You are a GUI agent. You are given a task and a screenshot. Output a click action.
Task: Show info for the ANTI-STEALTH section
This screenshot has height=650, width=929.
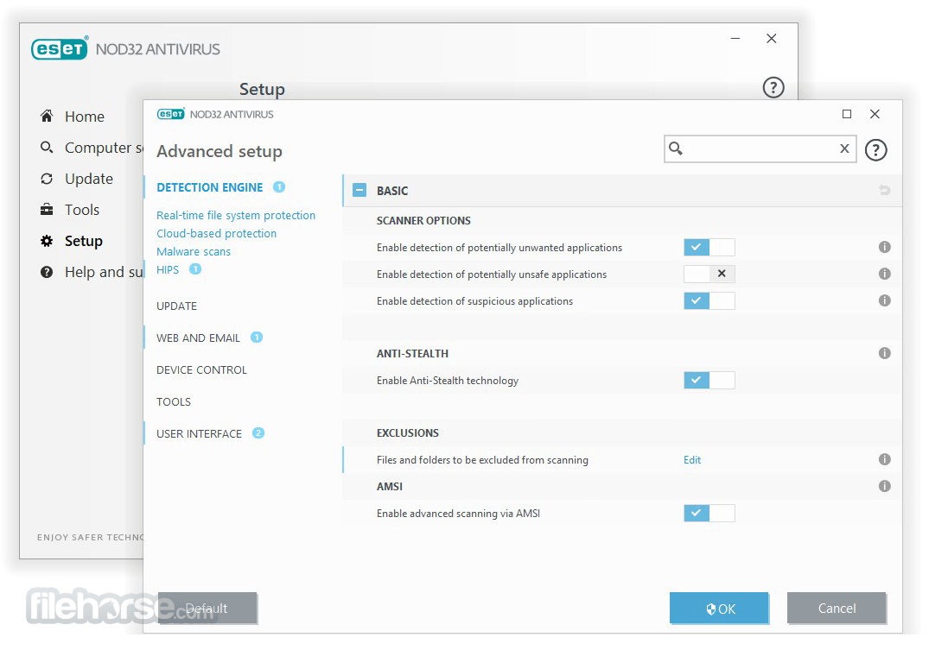(x=885, y=353)
